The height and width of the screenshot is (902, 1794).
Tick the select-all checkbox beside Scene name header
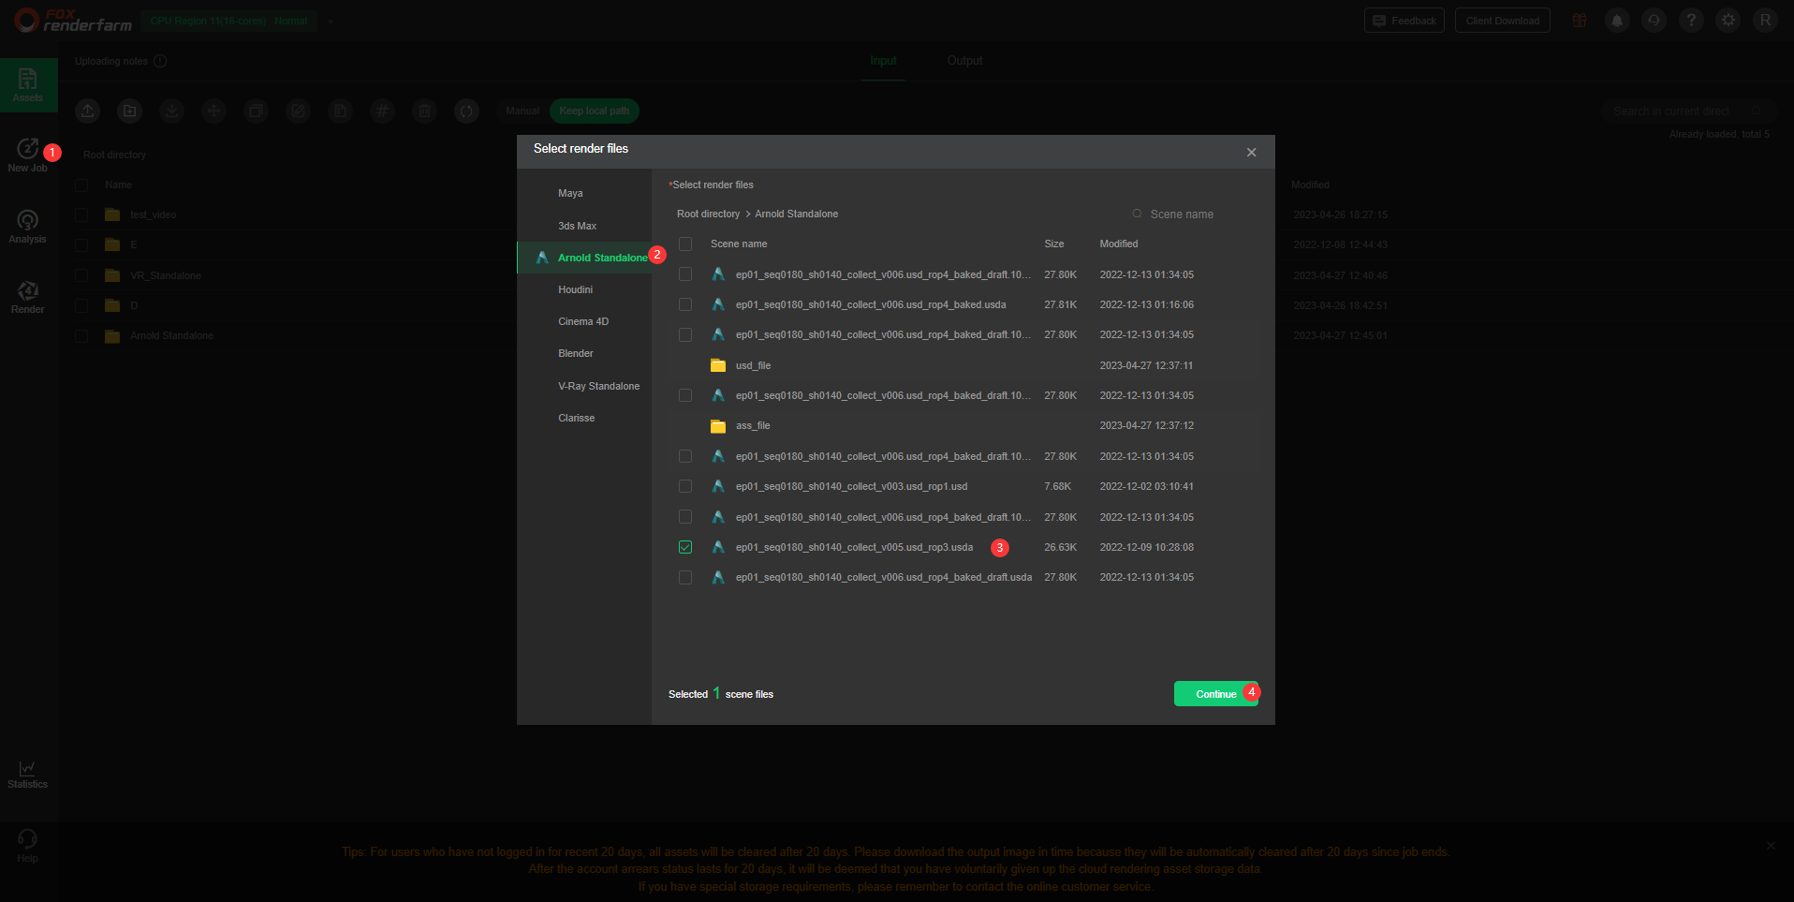pyautogui.click(x=685, y=244)
